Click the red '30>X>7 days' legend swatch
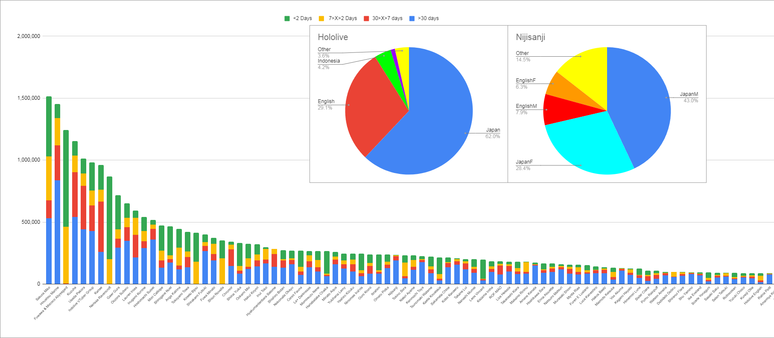Screen dimensions: 774x338 pyautogui.click(x=366, y=18)
